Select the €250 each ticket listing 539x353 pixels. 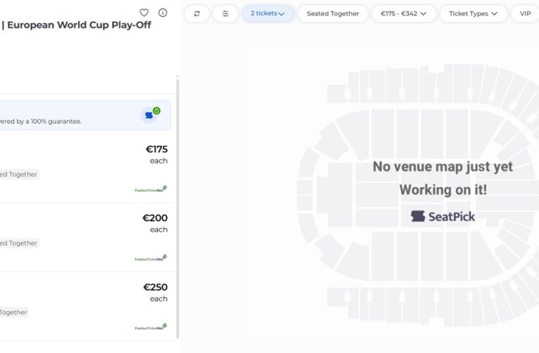pyautogui.click(x=87, y=306)
